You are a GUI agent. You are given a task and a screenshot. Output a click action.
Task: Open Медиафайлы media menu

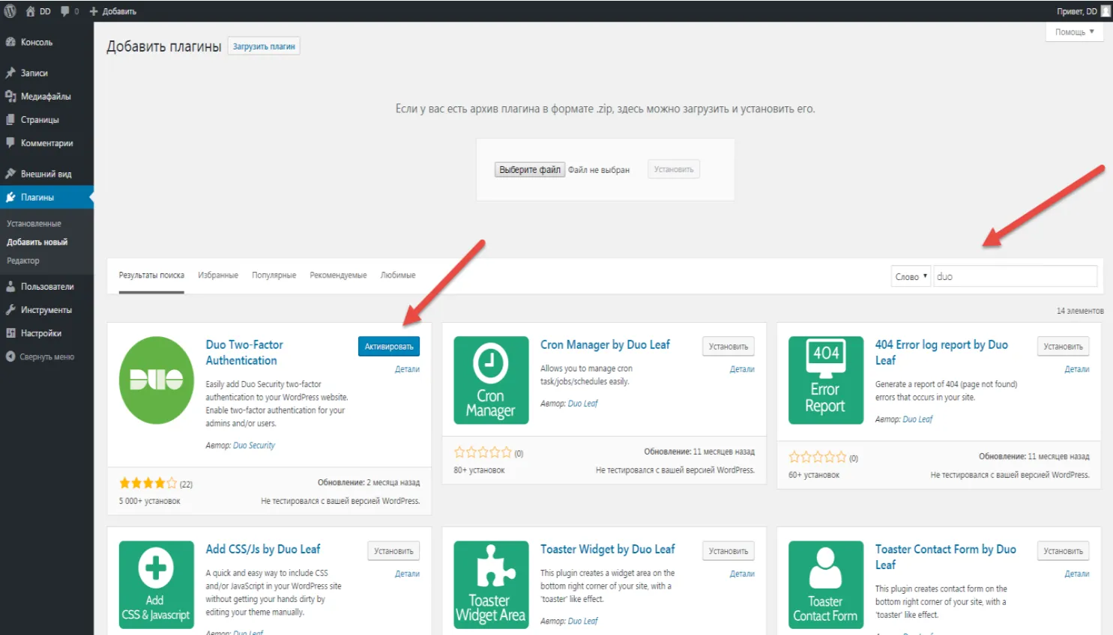[x=46, y=96]
